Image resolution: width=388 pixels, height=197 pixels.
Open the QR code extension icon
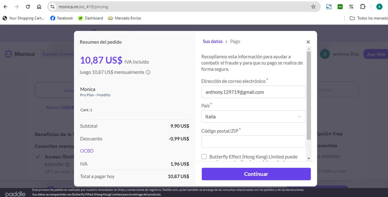[351, 7]
